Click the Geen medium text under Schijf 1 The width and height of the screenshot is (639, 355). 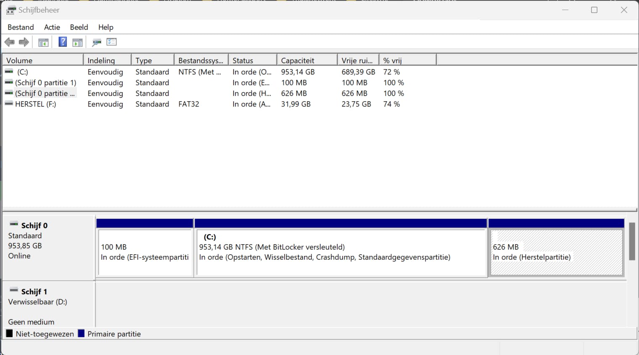pyautogui.click(x=31, y=322)
